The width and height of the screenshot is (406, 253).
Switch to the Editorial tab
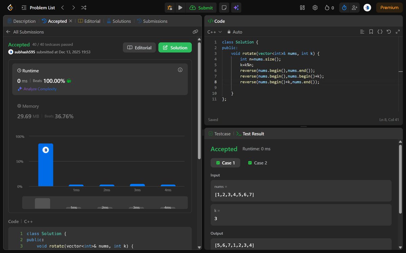click(89, 21)
